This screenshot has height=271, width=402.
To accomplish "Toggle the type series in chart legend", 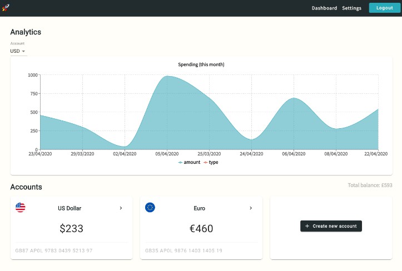I will tap(213, 162).
